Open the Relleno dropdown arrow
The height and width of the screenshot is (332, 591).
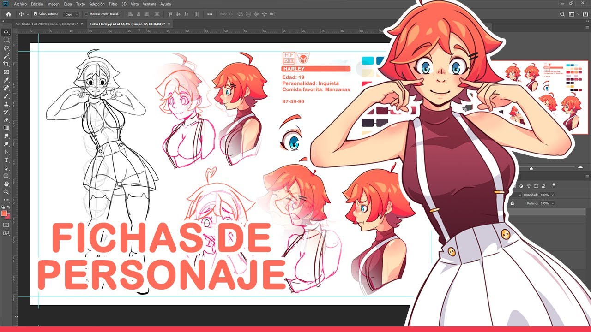[552, 203]
